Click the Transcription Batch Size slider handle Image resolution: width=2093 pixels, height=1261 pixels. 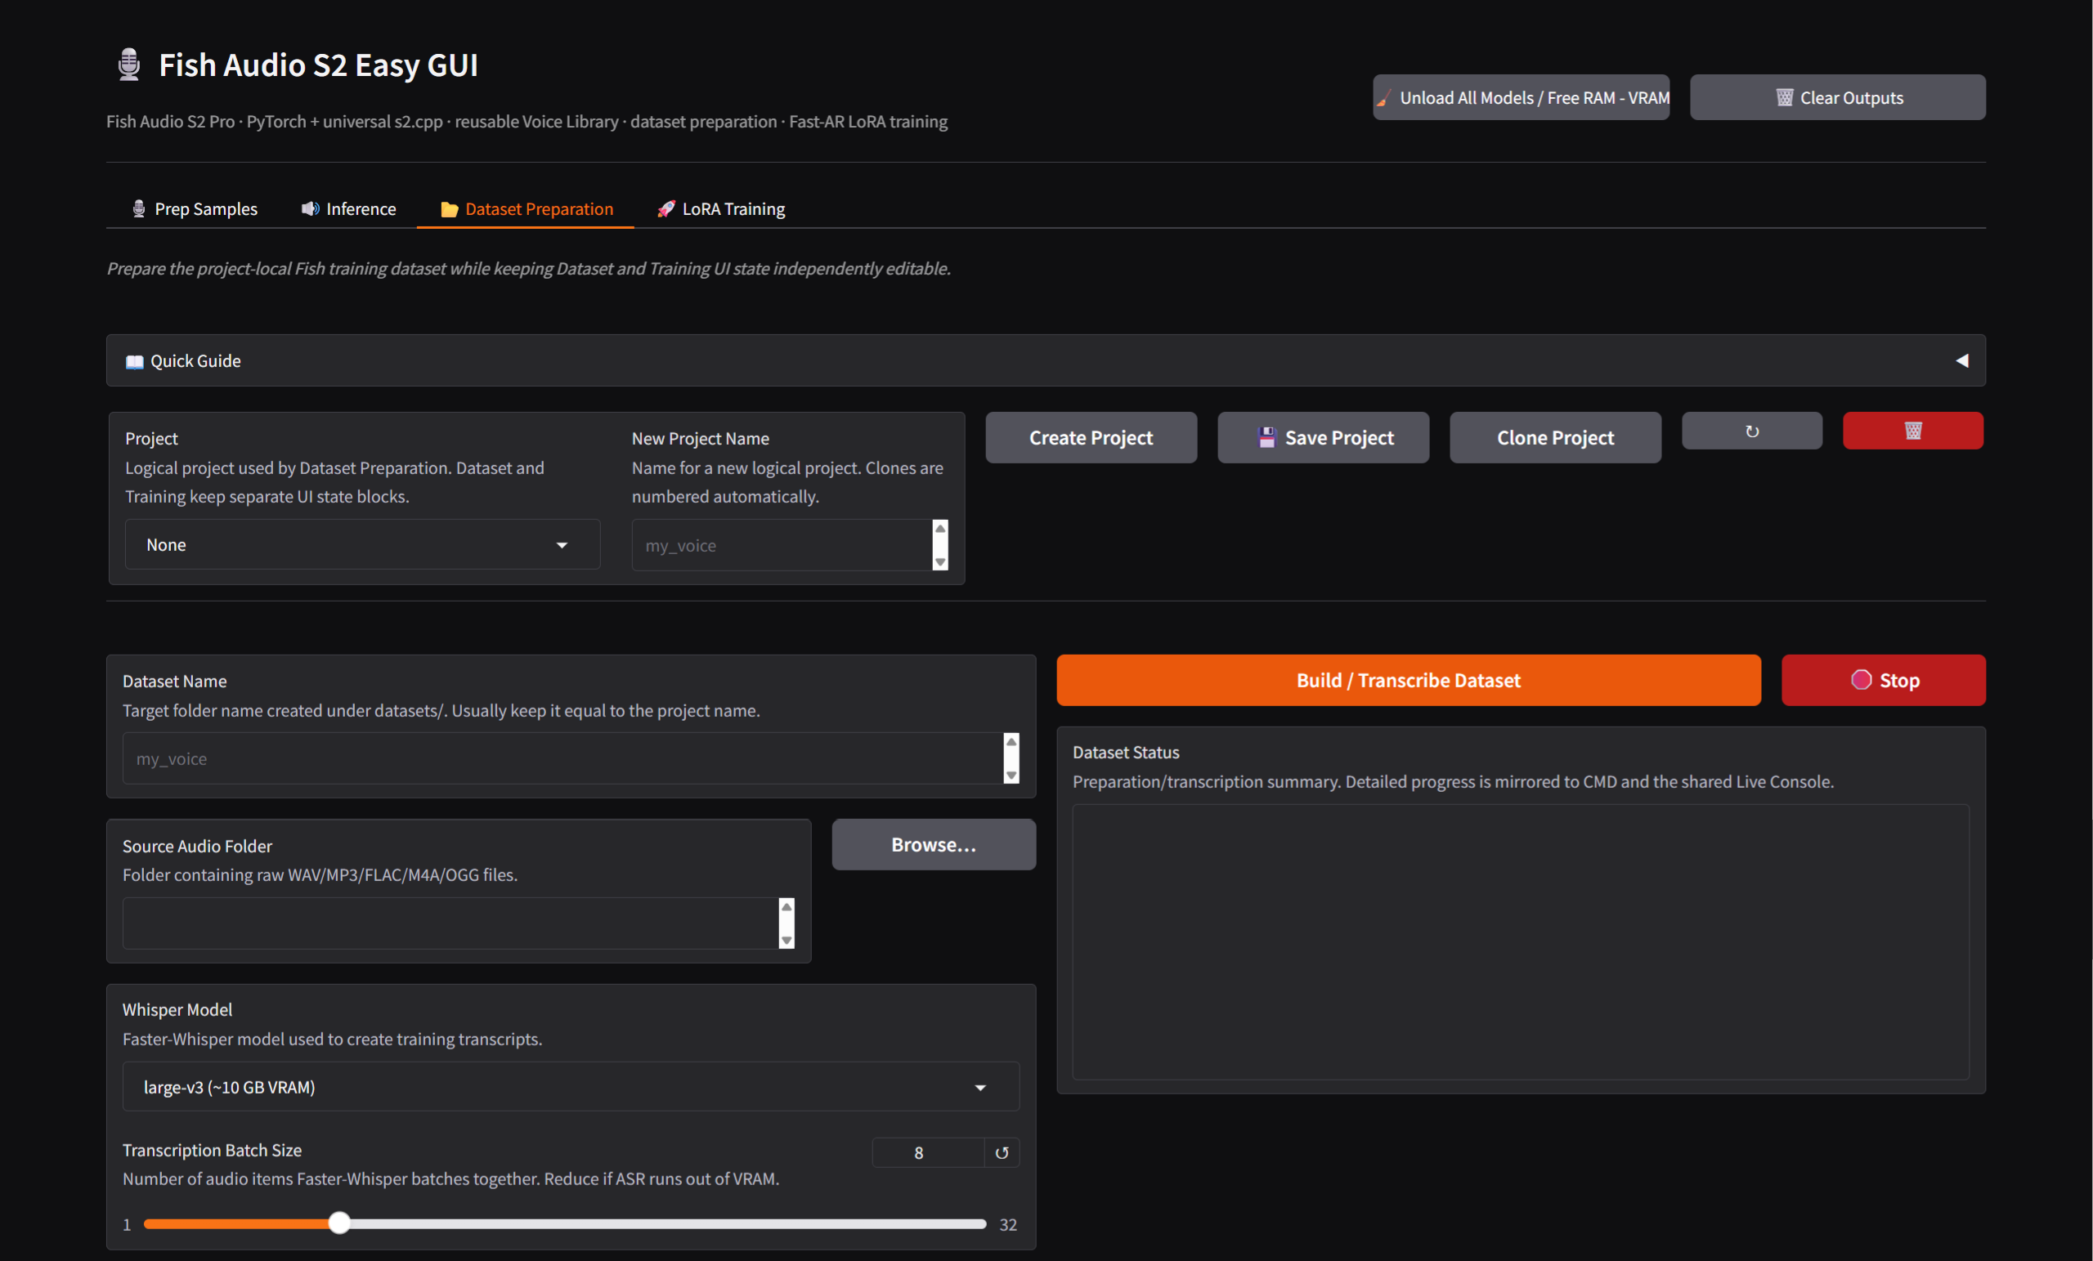click(x=340, y=1223)
